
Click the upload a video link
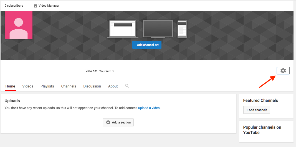149,108
